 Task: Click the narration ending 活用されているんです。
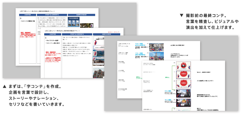coord(207,96)
